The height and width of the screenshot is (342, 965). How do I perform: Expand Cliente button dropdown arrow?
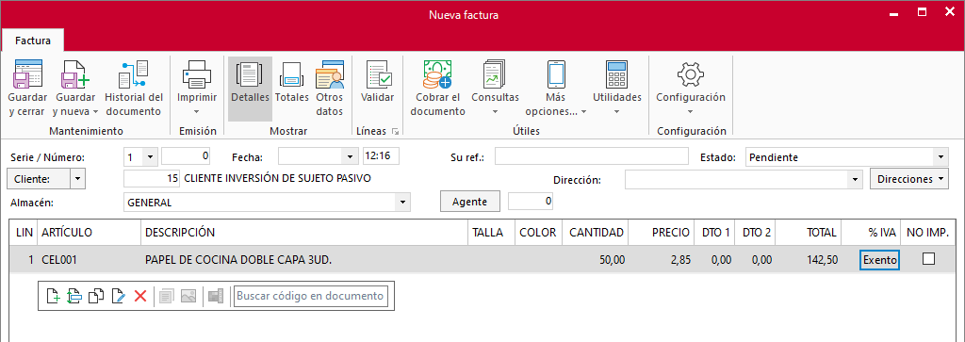pos(78,179)
